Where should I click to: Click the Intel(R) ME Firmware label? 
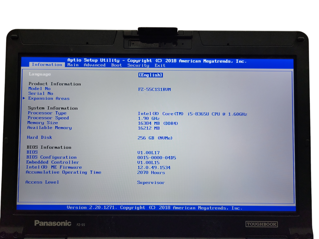(54, 167)
